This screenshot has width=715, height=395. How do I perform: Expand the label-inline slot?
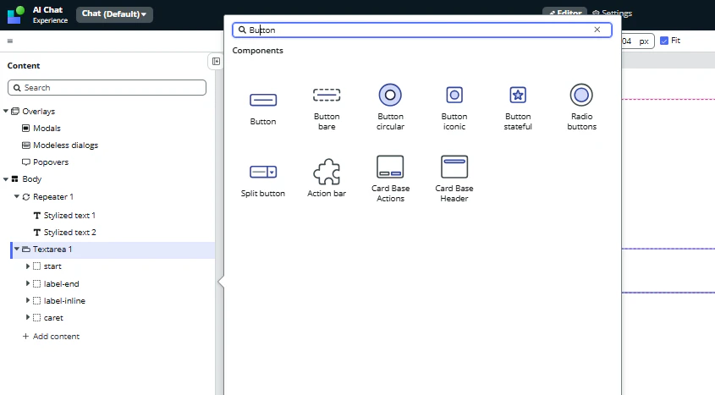(27, 300)
